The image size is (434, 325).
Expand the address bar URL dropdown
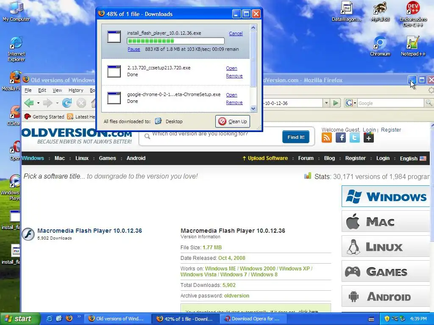click(x=326, y=103)
